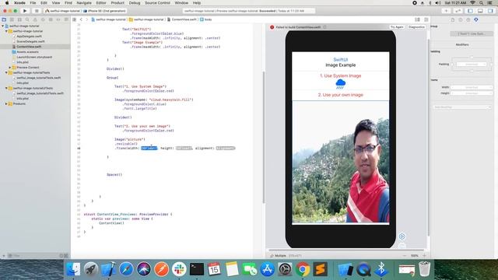Open the Source Control navigator icon
The image size is (498, 280).
coord(12,19)
